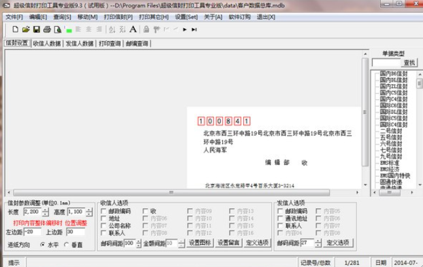Image resolution: width=423 pixels, height=267 pixels.
Task: Click the 单据类型 search input field
Action: 386,63
